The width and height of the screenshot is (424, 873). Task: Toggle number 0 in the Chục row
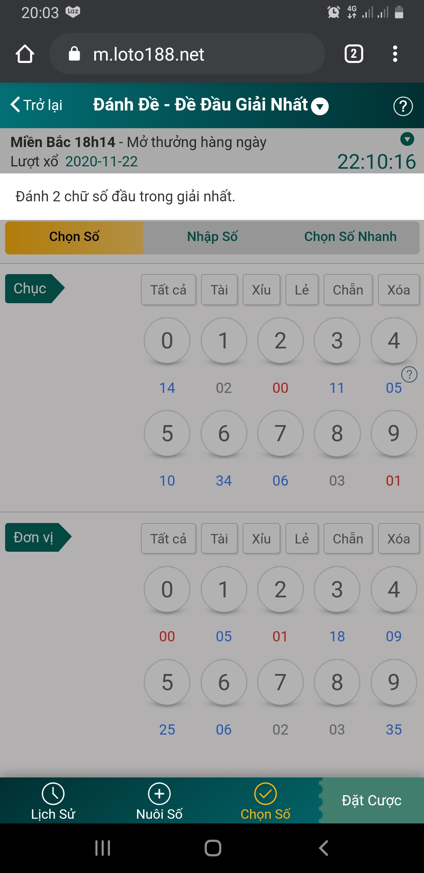click(x=167, y=341)
